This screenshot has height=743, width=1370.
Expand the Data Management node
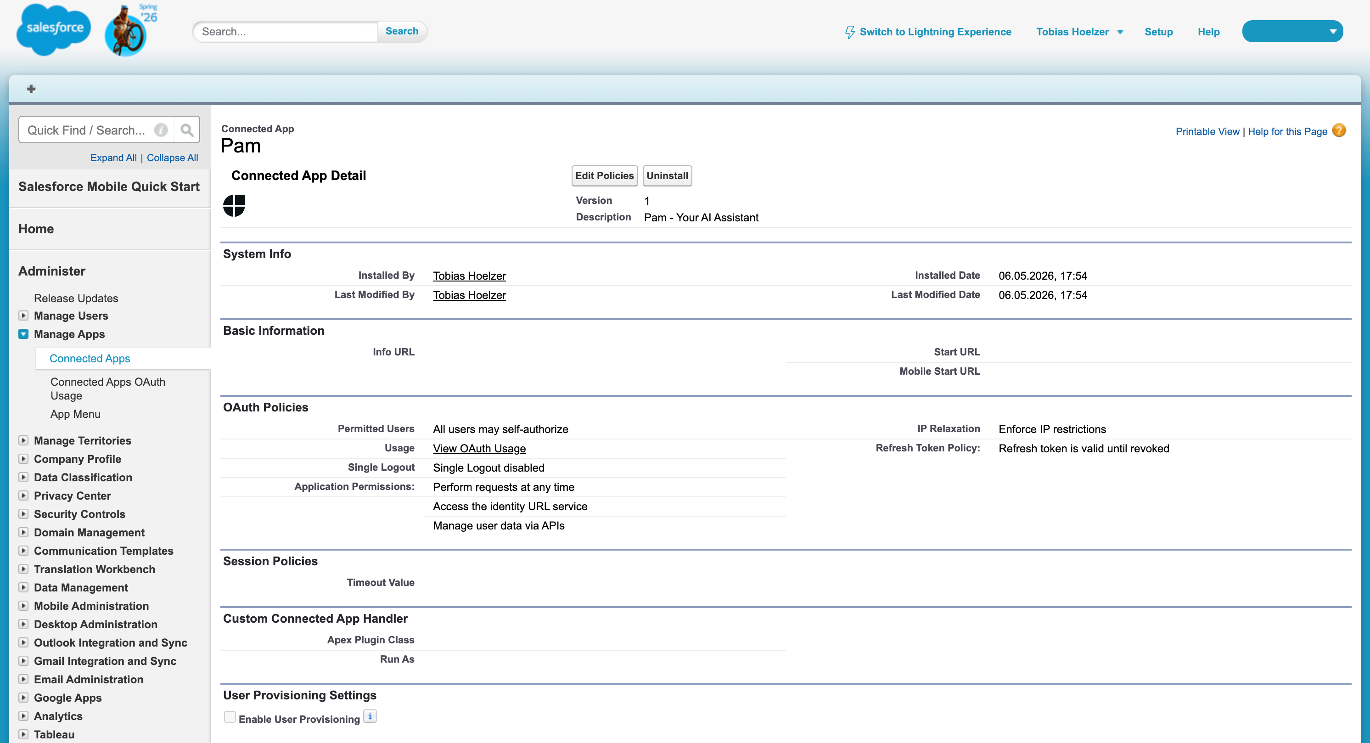(x=23, y=587)
